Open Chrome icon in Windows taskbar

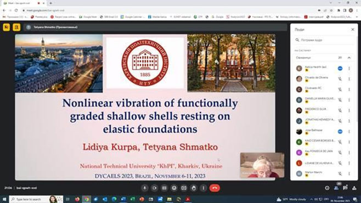[x=86, y=199]
